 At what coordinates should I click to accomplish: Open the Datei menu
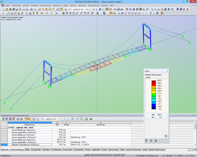pyautogui.click(x=8, y=5)
